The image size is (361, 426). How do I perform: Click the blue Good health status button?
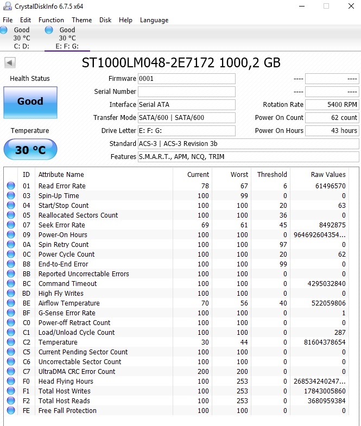click(30, 101)
